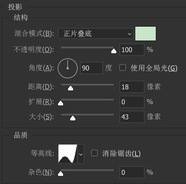Viewport: 186px width, 184px height.
Task: Click the 大小 size slider handle
Action: point(73,118)
